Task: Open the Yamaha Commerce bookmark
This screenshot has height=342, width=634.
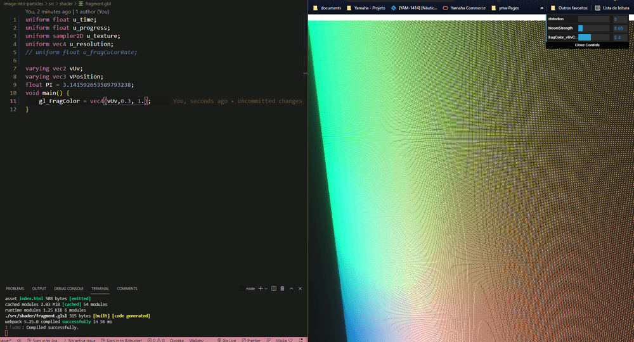Action: click(464, 8)
